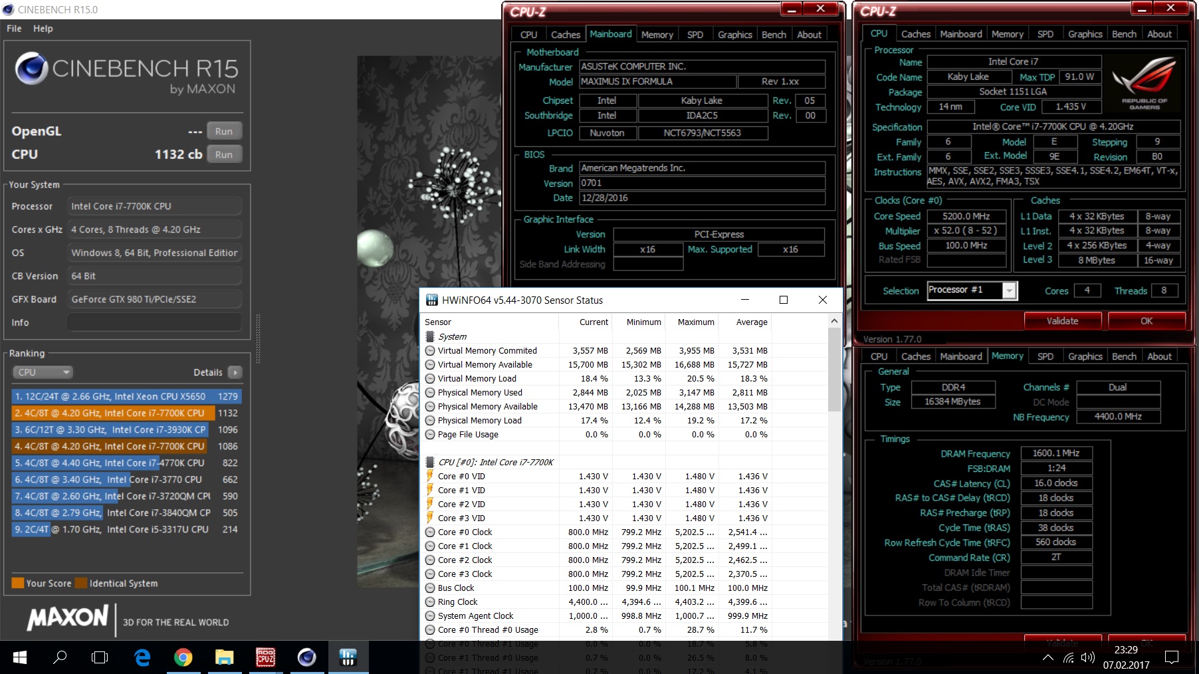Viewport: 1199px width, 674px height.
Task: Click chip icon beside System group
Action: 430,337
